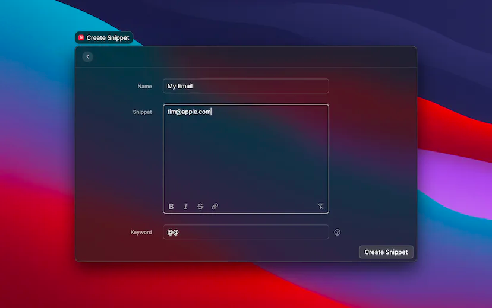Image resolution: width=492 pixels, height=308 pixels.
Task: Clear text formatting in snippet editor
Action: tap(320, 206)
